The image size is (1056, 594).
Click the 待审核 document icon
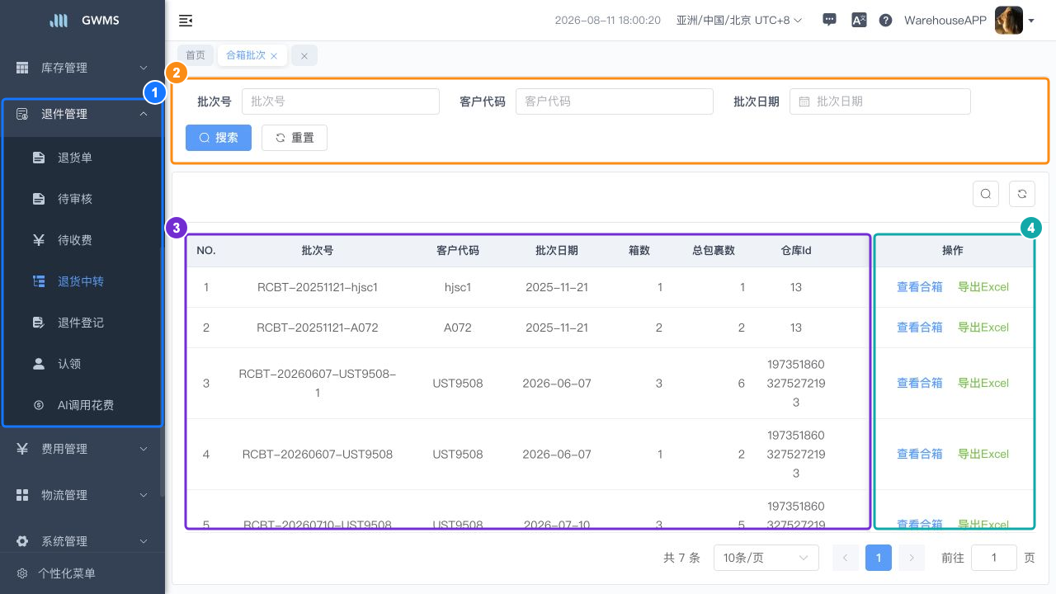pyautogui.click(x=39, y=199)
